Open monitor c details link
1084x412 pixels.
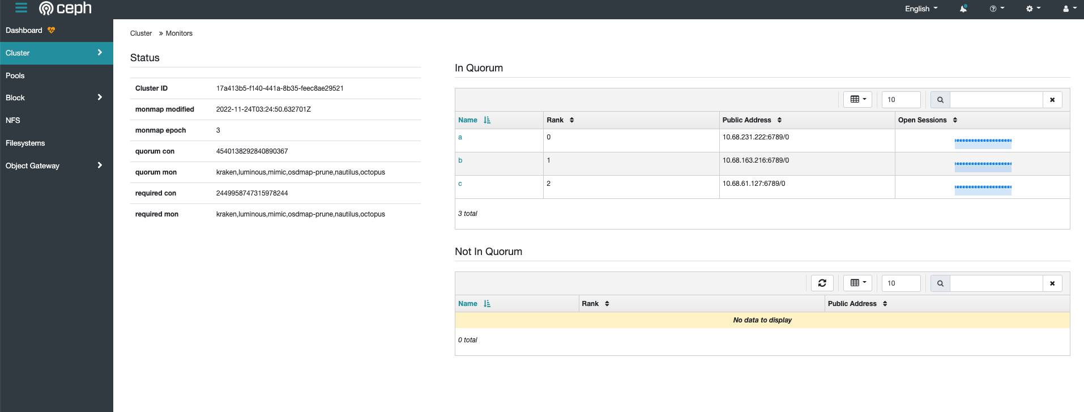(x=460, y=184)
